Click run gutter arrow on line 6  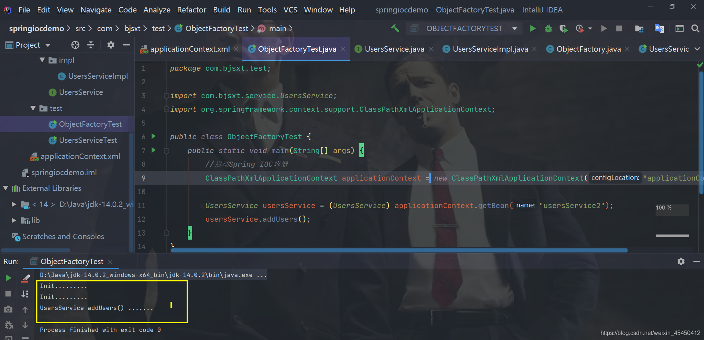[154, 136]
